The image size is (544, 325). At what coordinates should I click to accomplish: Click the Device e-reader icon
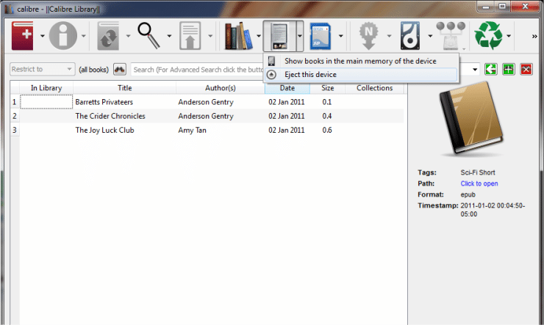tap(279, 36)
